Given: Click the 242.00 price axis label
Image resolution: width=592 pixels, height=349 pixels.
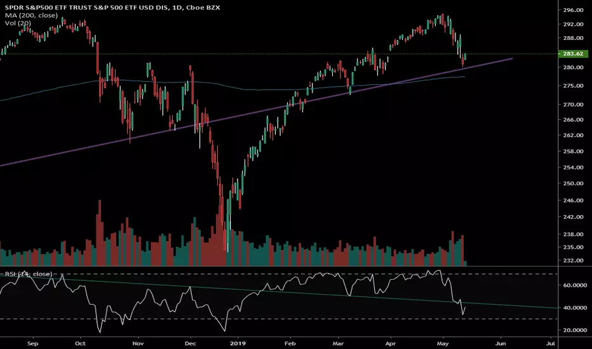Looking at the screenshot, I should click(573, 217).
